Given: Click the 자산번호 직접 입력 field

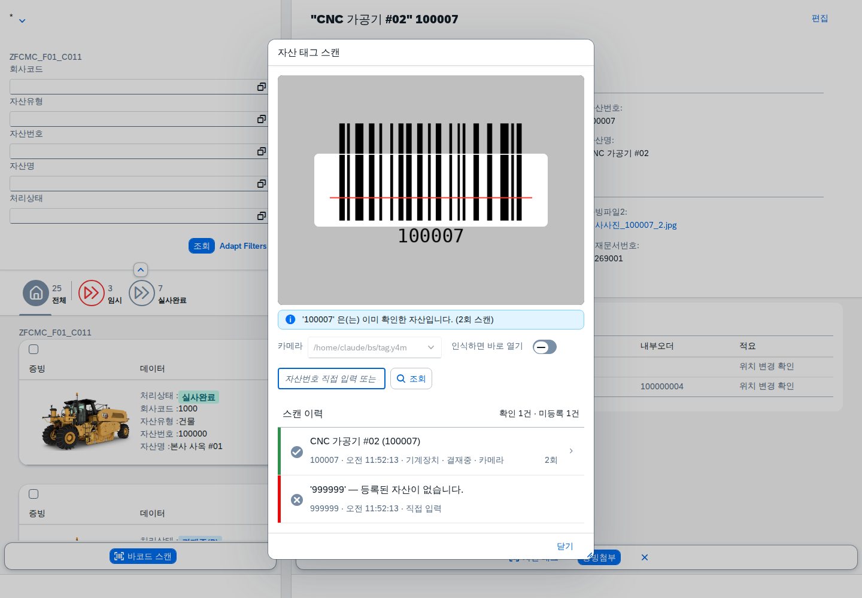Looking at the screenshot, I should 332,379.
